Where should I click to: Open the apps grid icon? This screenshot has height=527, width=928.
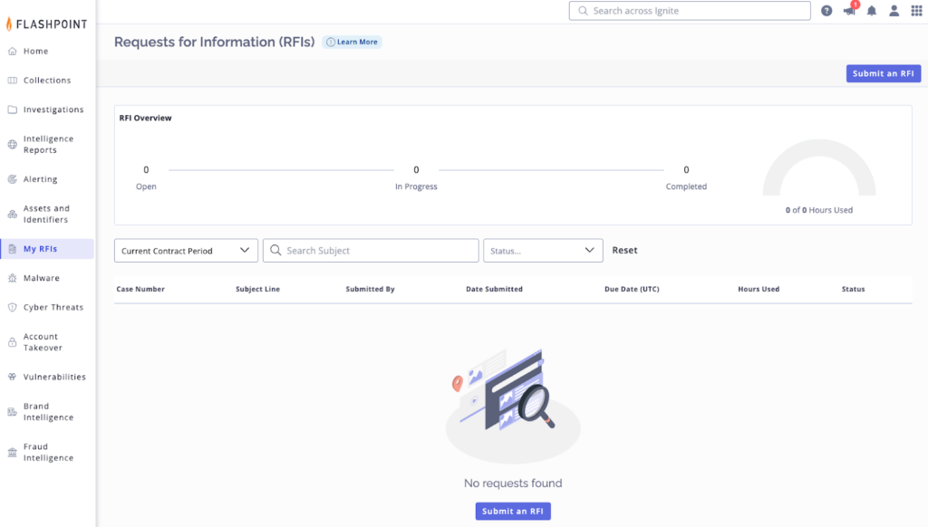(916, 11)
